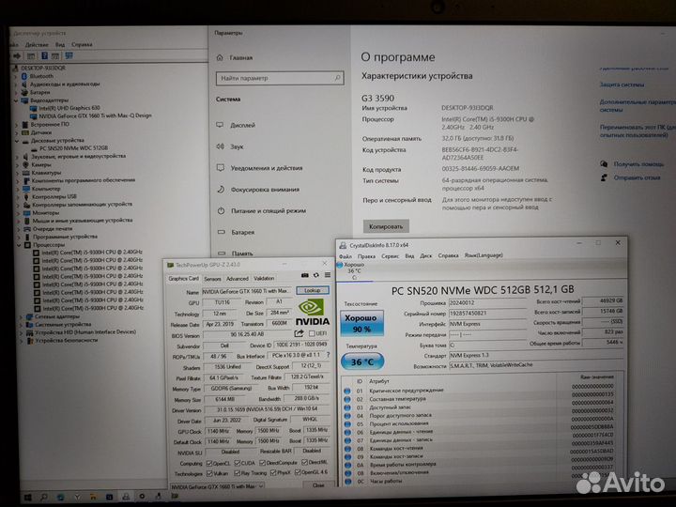Click the NVIDIA logo in GPU-Z

coord(312,313)
